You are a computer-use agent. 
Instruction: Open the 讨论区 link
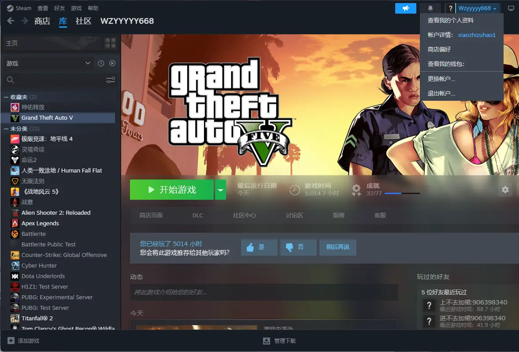(x=294, y=216)
